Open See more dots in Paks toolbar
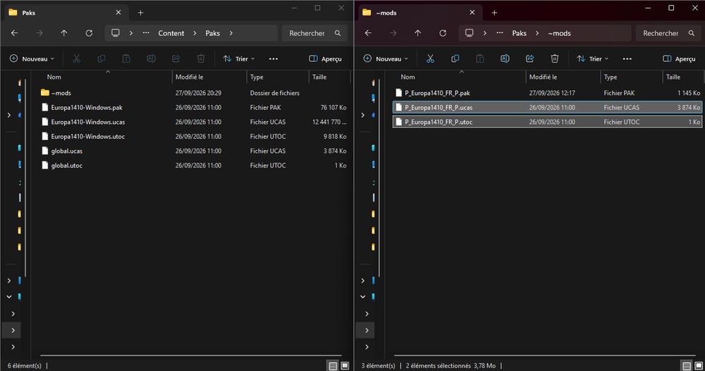The width and height of the screenshot is (705, 371). 274,58
